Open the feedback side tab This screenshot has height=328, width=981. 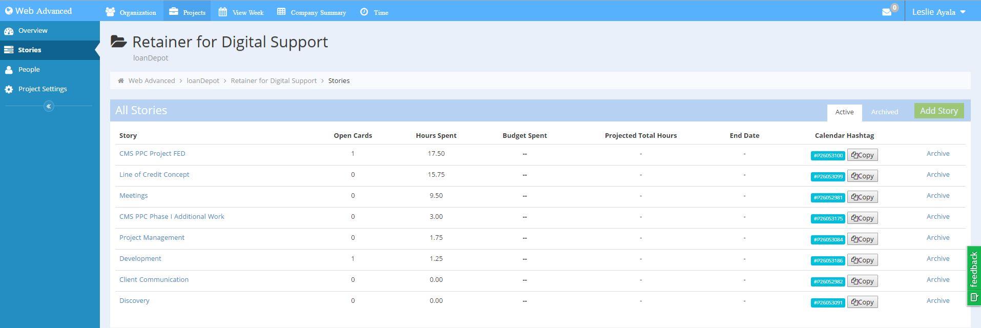(x=973, y=276)
